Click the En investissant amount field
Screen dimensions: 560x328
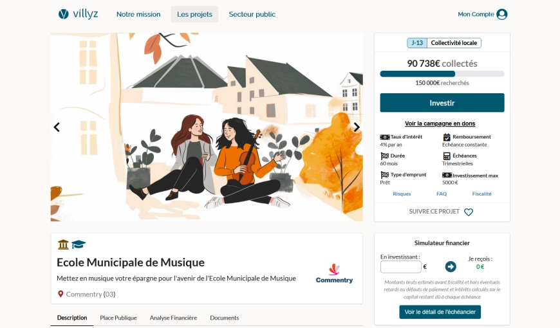[x=401, y=267]
